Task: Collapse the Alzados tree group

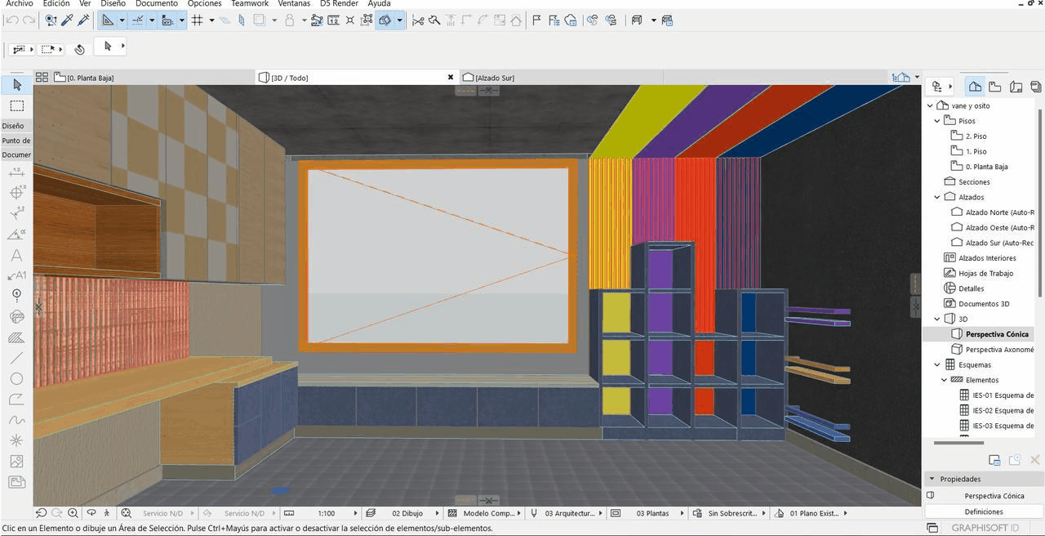Action: click(937, 197)
